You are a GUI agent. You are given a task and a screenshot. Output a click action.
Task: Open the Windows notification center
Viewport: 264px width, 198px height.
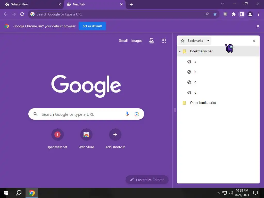[x=255, y=193]
